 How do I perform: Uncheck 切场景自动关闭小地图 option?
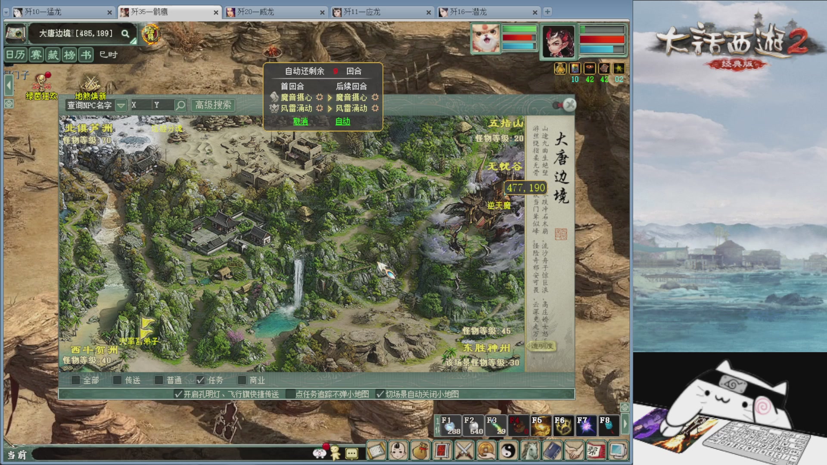[379, 394]
